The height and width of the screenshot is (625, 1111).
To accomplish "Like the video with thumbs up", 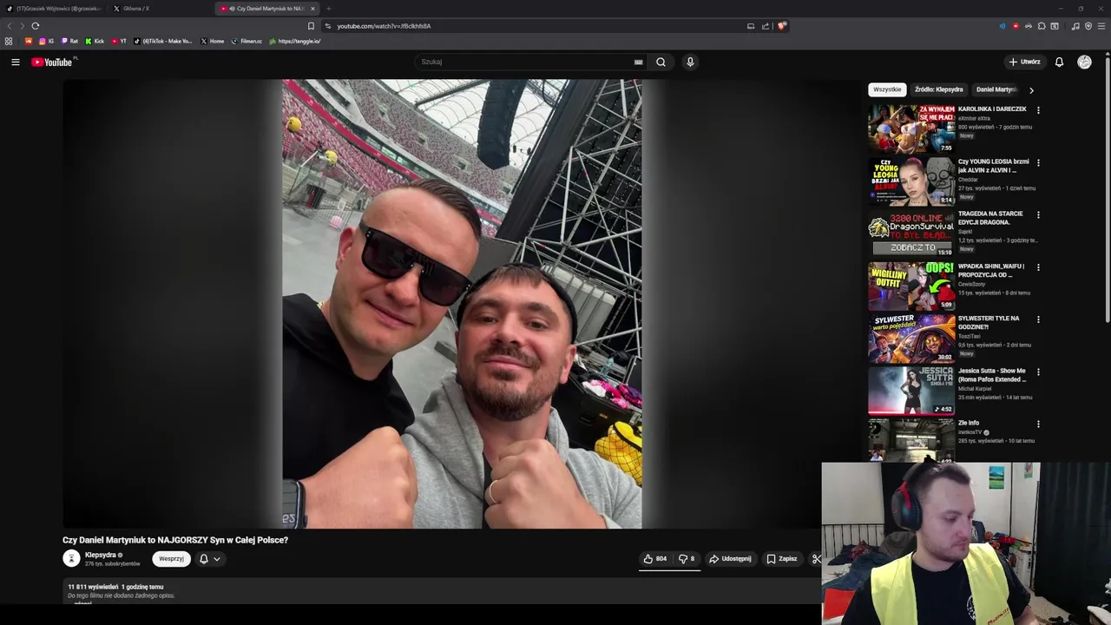I will coord(654,559).
